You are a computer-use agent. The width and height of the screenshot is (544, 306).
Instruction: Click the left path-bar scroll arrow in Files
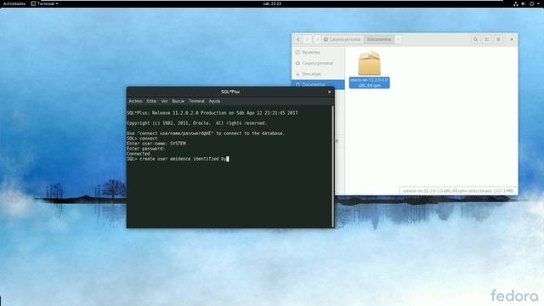click(317, 39)
